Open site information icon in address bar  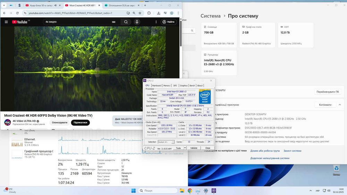point(25,13)
